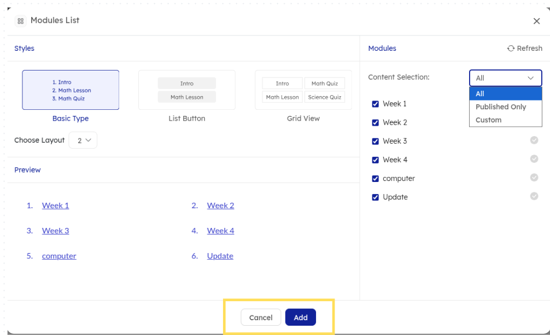
Task: Open the Choose Layout dropdown
Action: (x=83, y=140)
